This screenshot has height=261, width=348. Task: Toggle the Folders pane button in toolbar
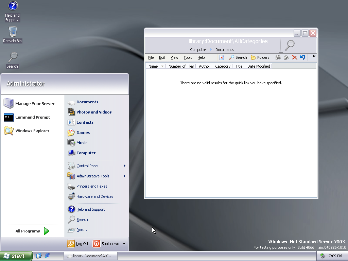pos(260,57)
